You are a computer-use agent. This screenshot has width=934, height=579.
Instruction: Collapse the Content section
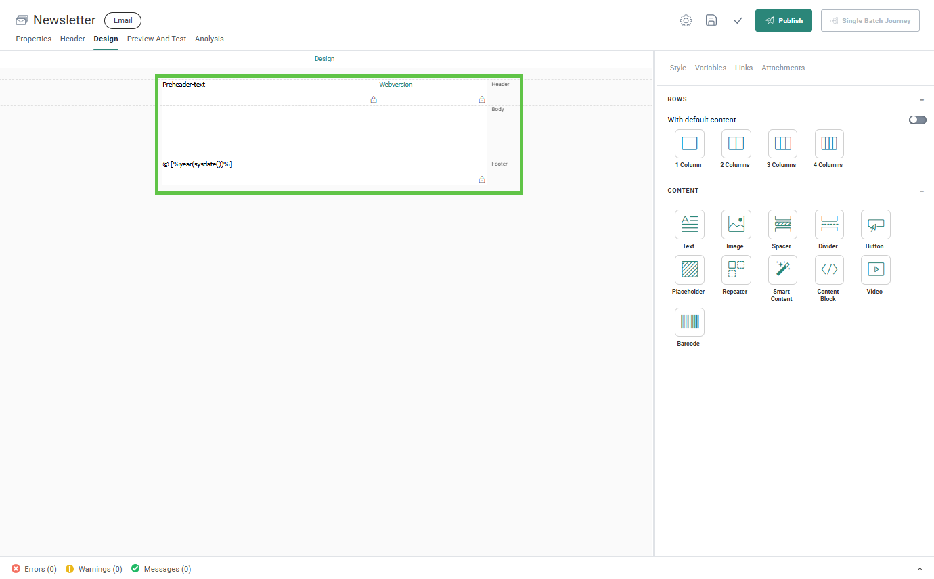pyautogui.click(x=922, y=191)
